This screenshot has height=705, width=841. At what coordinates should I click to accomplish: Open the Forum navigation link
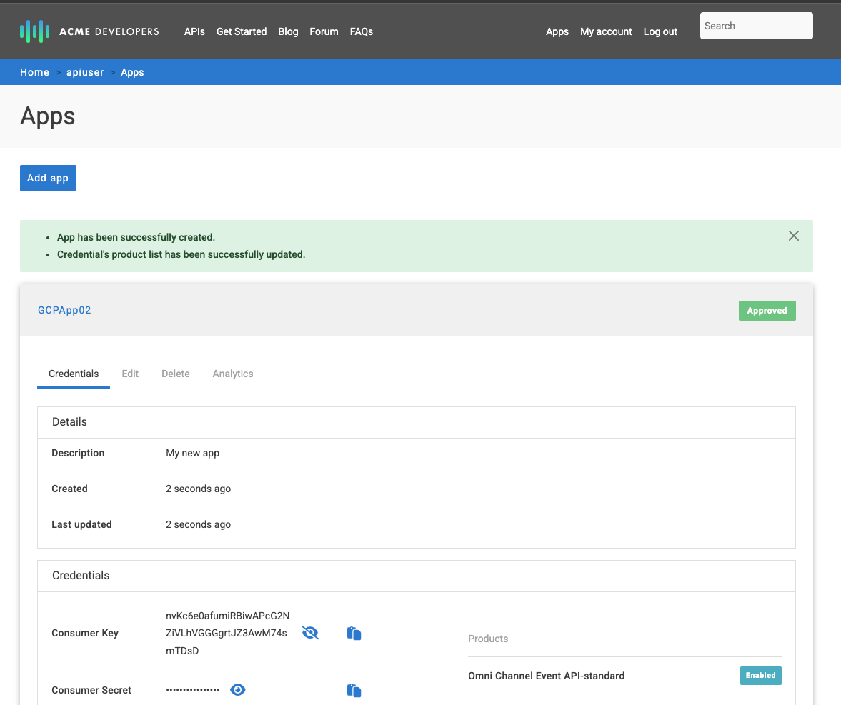point(324,31)
